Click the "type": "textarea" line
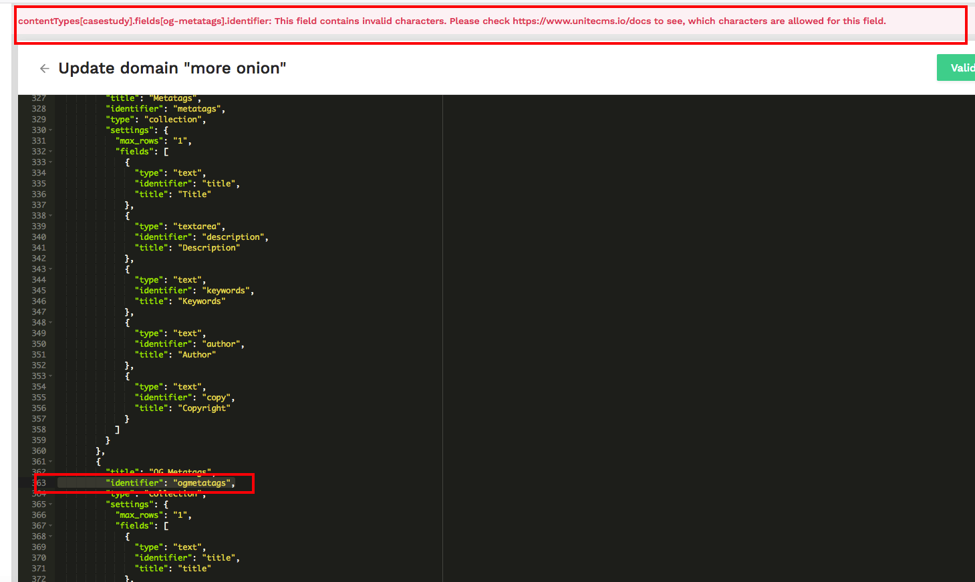This screenshot has width=975, height=582. tap(180, 227)
